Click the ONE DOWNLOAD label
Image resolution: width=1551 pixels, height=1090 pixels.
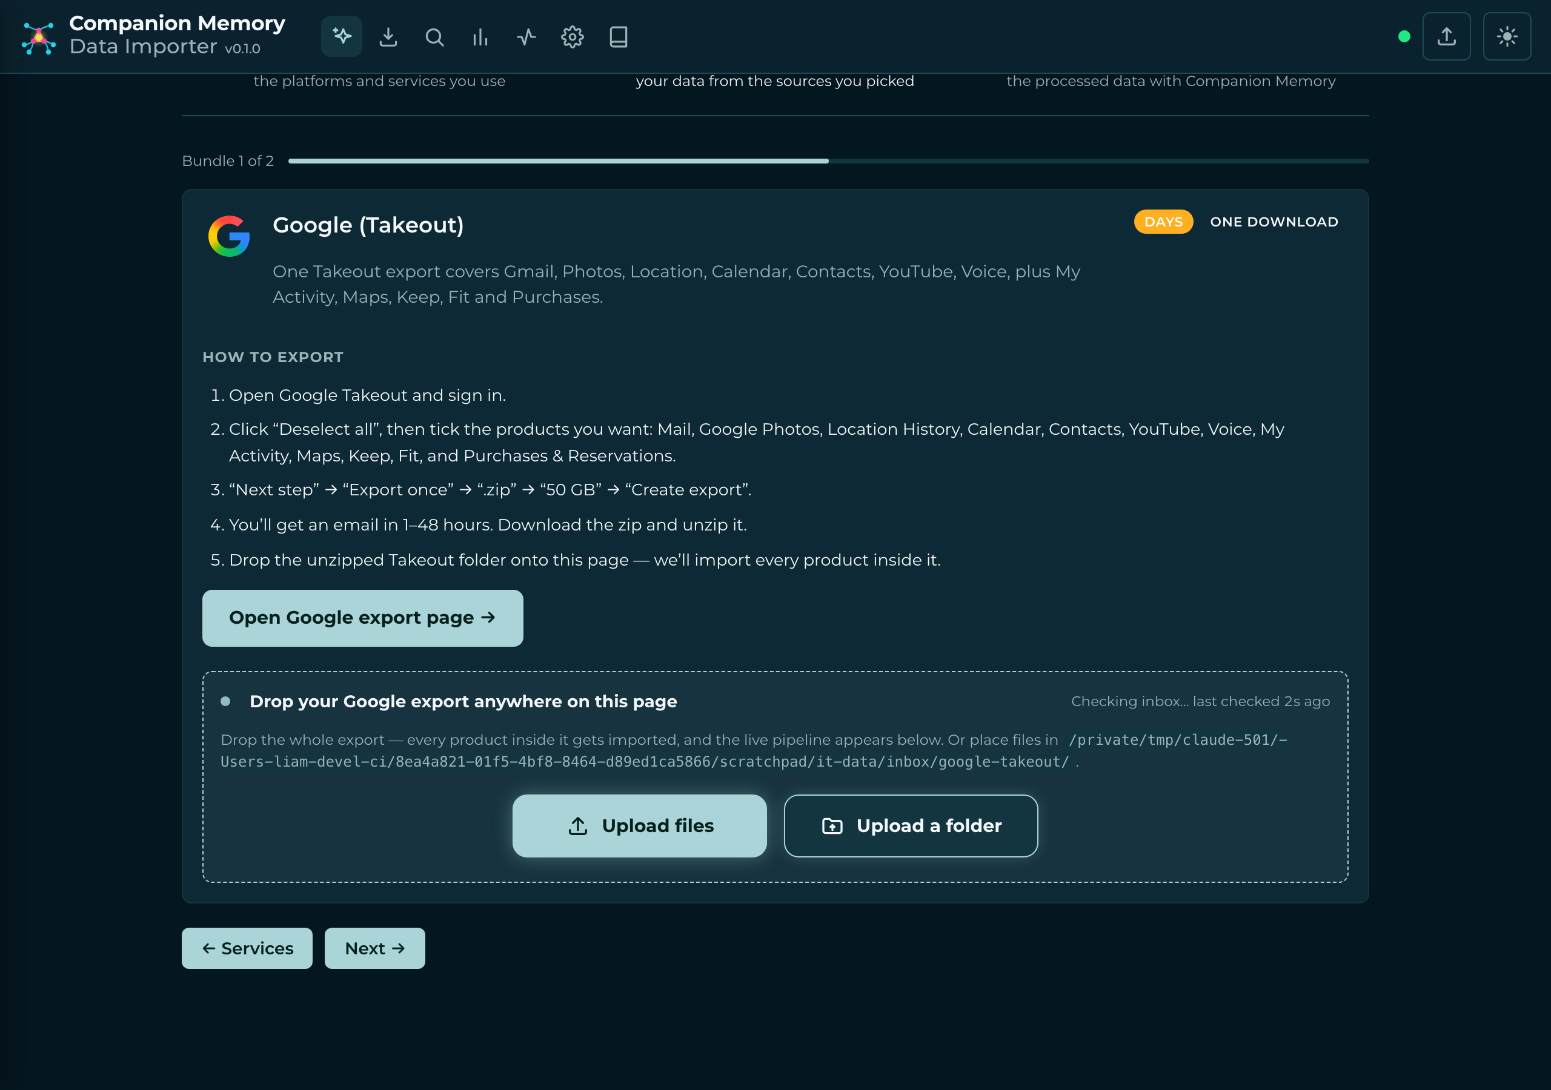coord(1274,222)
